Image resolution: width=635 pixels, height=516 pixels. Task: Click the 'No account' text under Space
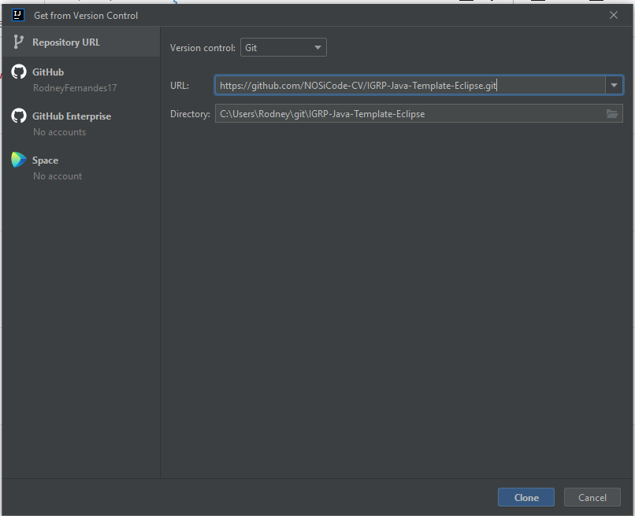(x=58, y=176)
